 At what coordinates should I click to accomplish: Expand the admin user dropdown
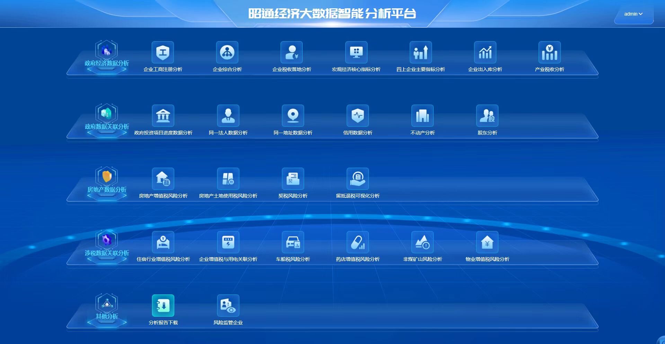633,14
